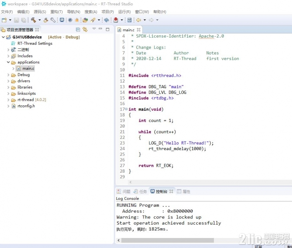Open the 运行(R) menu
This screenshot has height=248, width=292.
pyautogui.click(x=124, y=12)
